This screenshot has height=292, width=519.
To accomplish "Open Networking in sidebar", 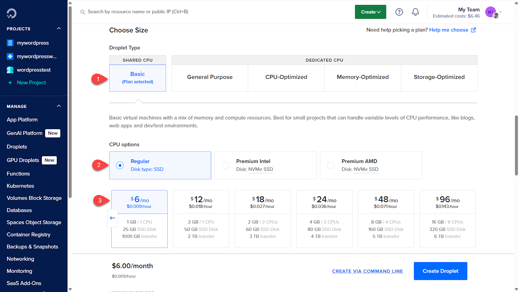I will [20, 259].
